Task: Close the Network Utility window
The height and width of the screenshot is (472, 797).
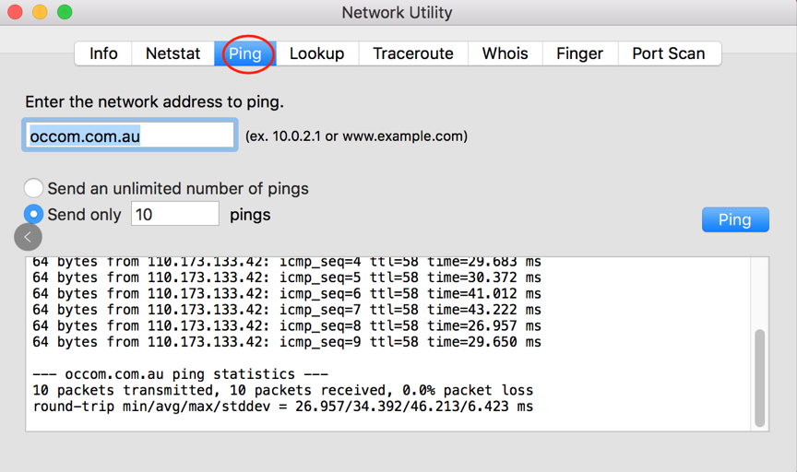Action: (x=17, y=13)
